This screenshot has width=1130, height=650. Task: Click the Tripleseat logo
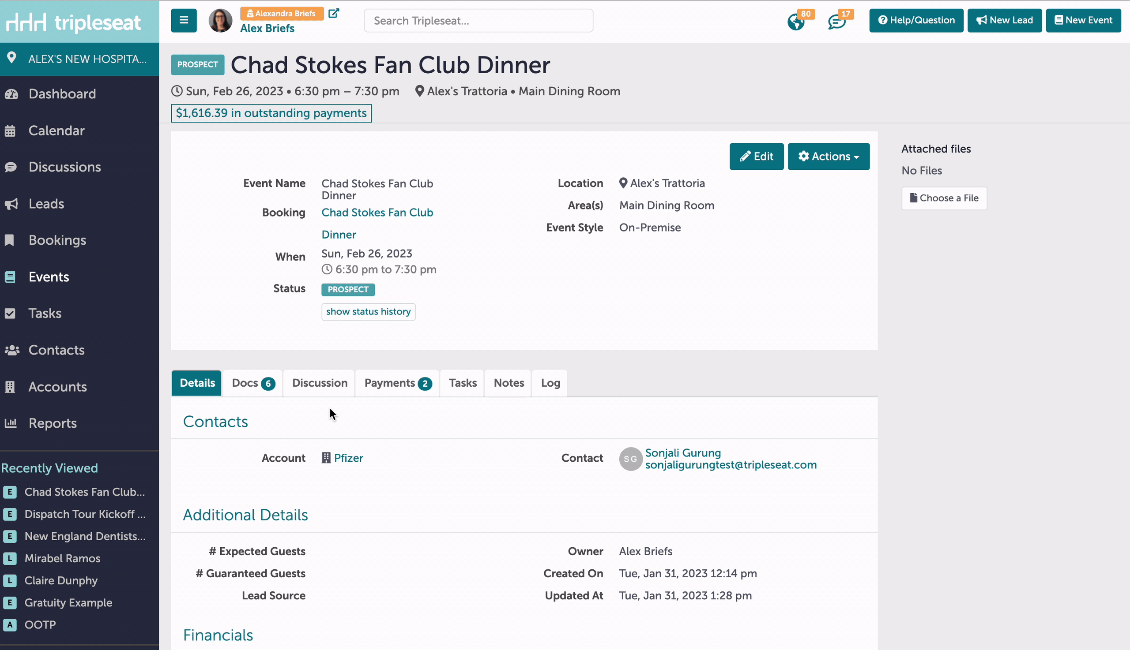pos(74,22)
